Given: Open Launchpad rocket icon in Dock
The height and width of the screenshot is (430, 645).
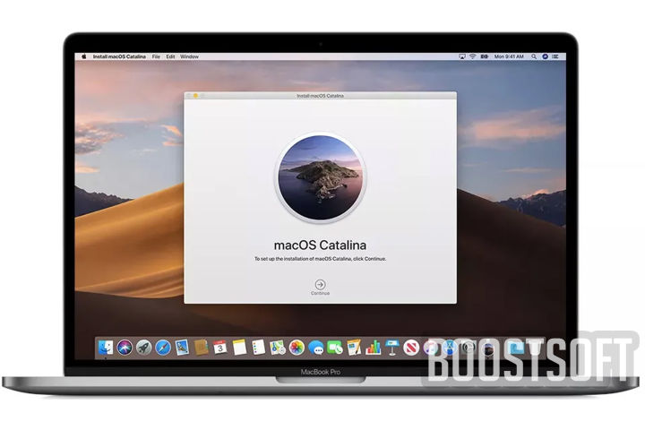Looking at the screenshot, I should point(143,348).
